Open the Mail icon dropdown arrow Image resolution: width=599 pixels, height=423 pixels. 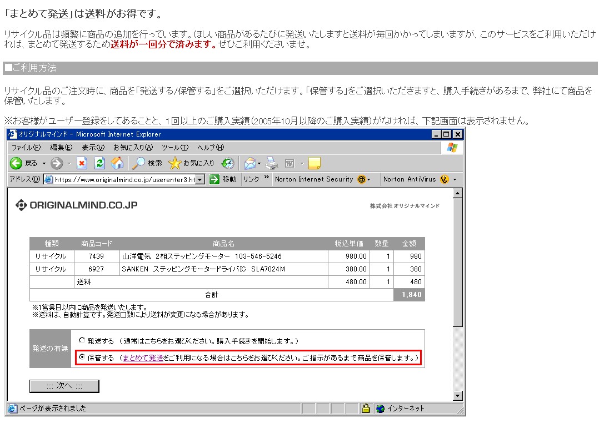(x=259, y=163)
